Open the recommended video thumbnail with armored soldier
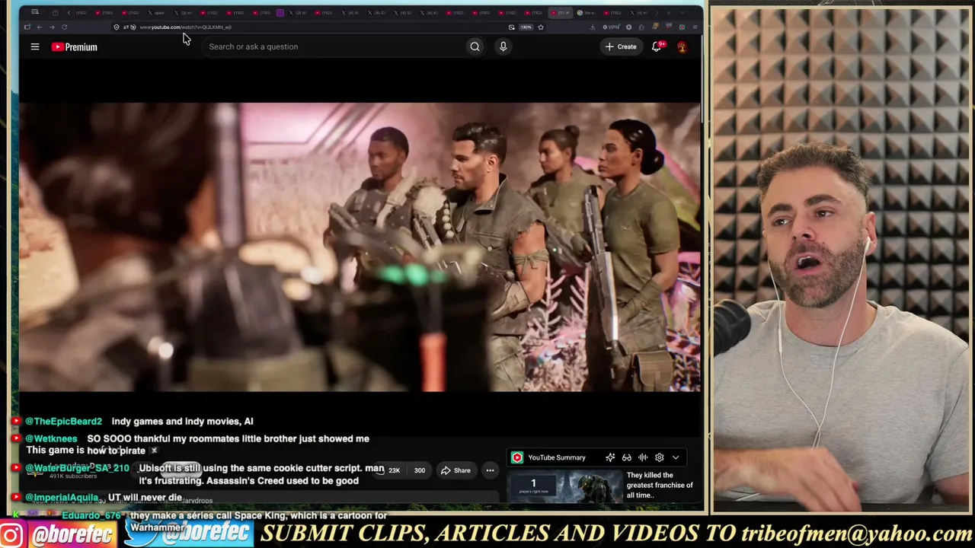This screenshot has height=548, width=975. tap(565, 487)
